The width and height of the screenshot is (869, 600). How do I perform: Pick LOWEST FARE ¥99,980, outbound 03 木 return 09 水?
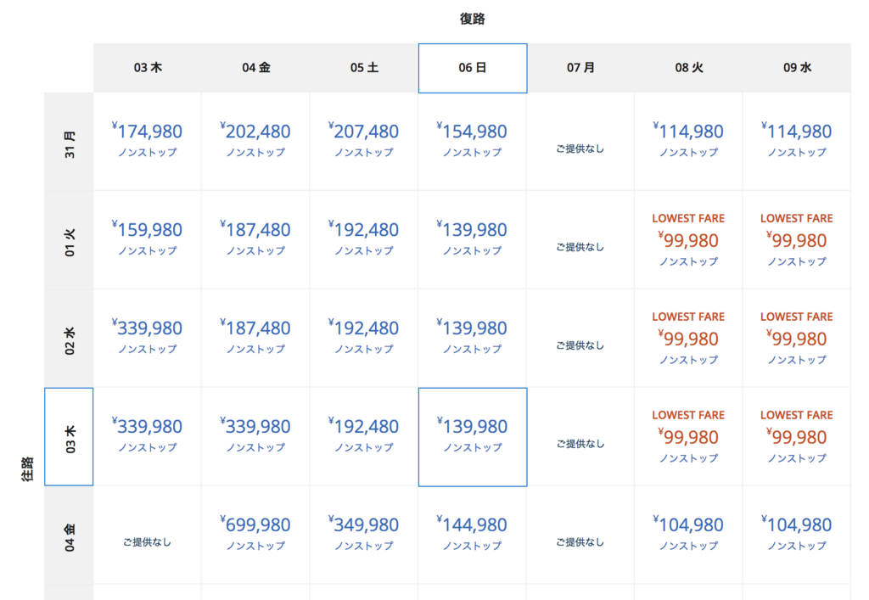(x=797, y=436)
